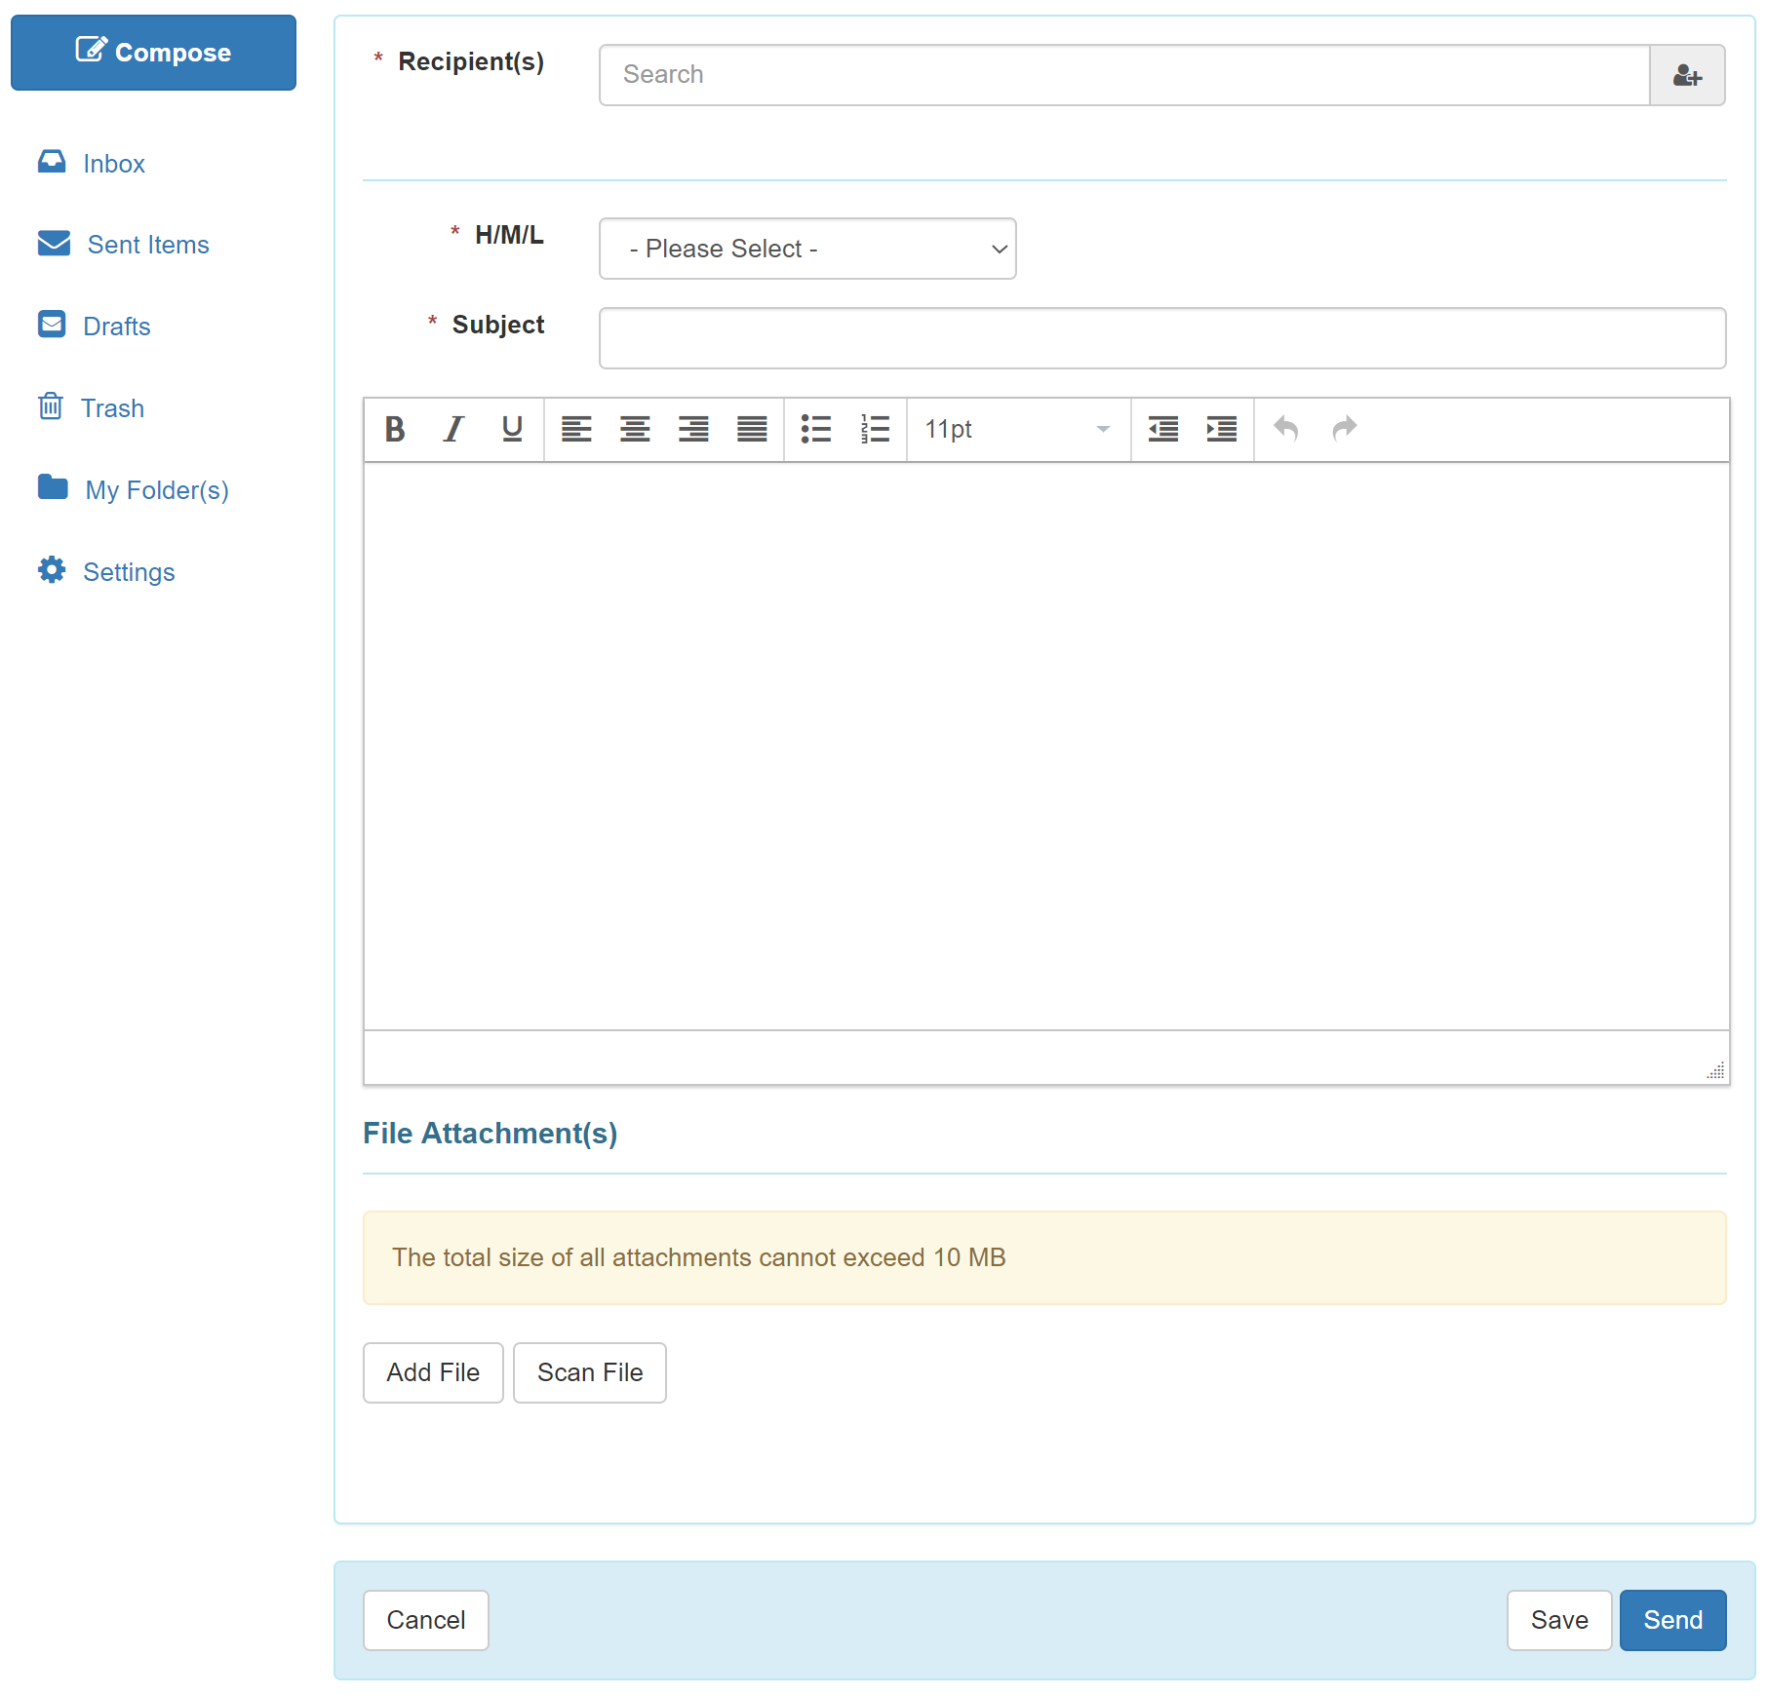Screen dimensions: 1768x1696
Task: Grab the editor resize handle
Action: pos(1716,1070)
